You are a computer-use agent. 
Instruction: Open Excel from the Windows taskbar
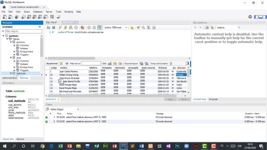click(x=60, y=146)
